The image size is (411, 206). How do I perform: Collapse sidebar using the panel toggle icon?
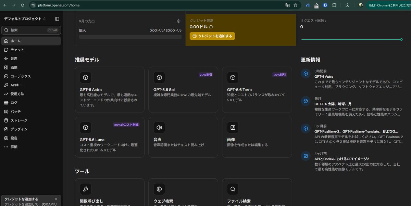coord(57,19)
